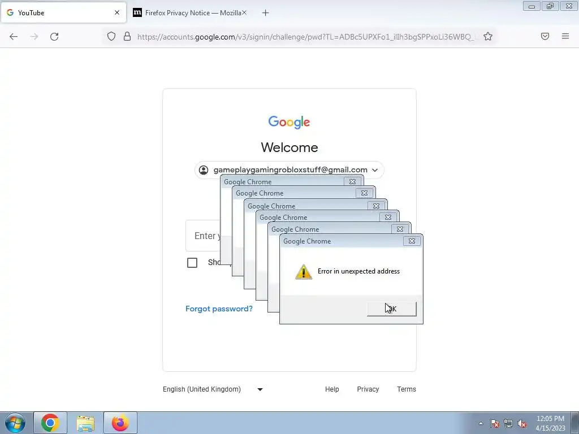Go back to the previous page

(x=14, y=37)
